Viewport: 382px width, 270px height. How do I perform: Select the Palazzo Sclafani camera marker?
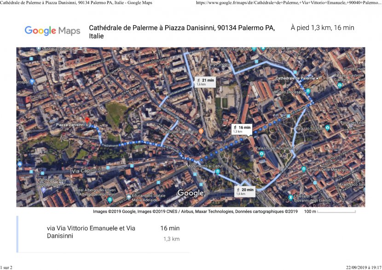pos(327,128)
